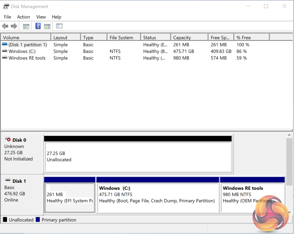Viewport: 294px width, 234px height.
Task: Click the Disk 1 drive icon
Action: point(8,180)
